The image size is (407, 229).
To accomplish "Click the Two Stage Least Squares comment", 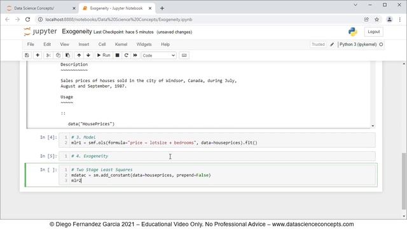I will (102, 170).
